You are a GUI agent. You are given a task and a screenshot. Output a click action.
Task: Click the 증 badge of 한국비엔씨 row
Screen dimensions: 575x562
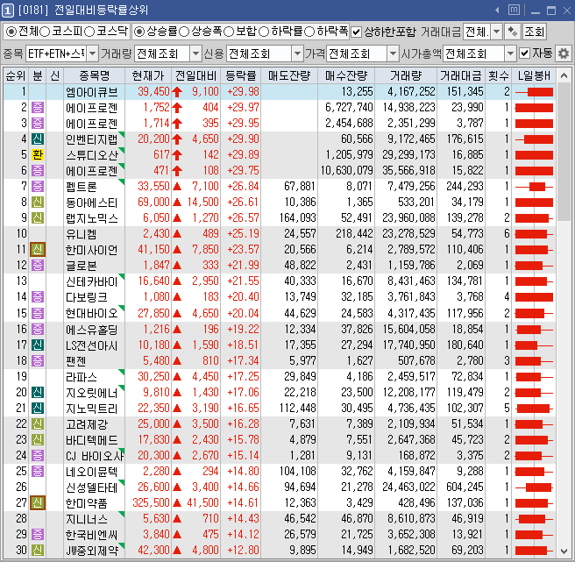point(38,535)
